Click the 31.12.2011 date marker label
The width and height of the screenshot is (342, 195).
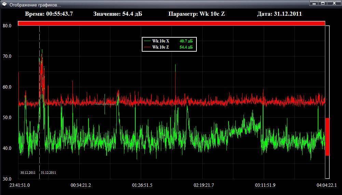(48, 173)
